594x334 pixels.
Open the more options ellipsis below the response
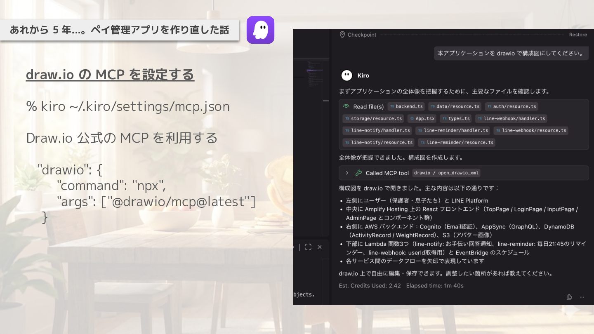tap(582, 297)
